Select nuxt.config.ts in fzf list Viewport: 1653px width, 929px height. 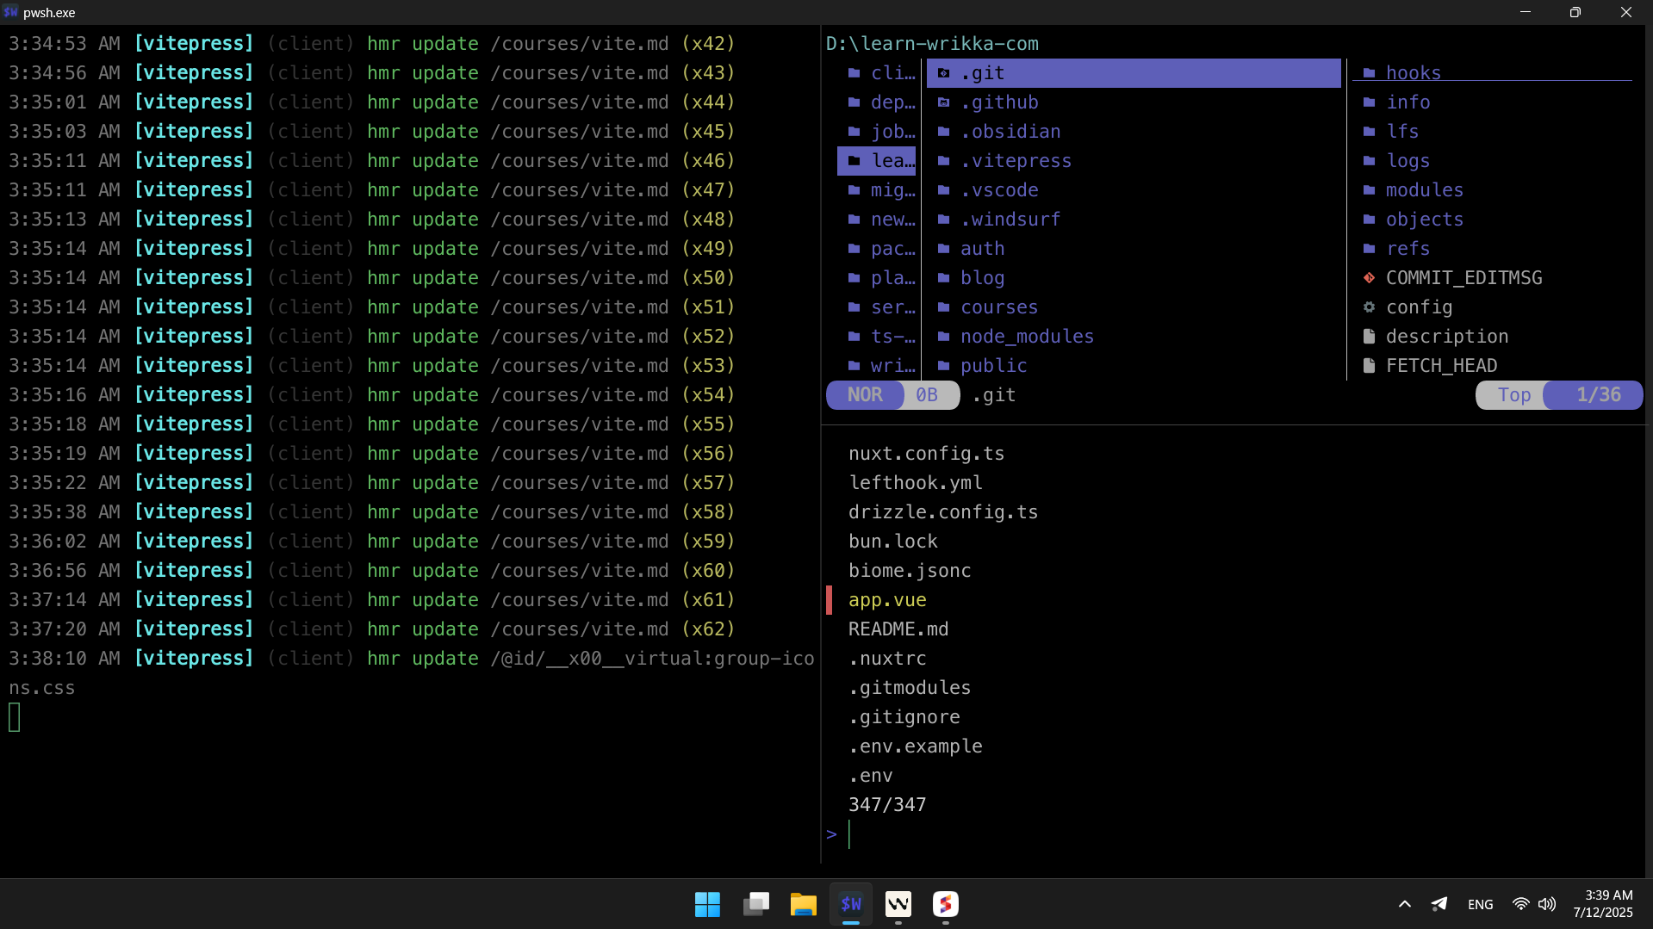pyautogui.click(x=926, y=454)
